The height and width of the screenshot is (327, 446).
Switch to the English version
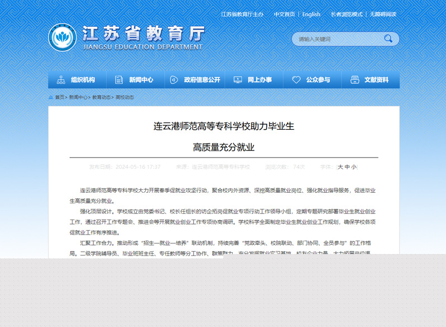click(x=311, y=14)
